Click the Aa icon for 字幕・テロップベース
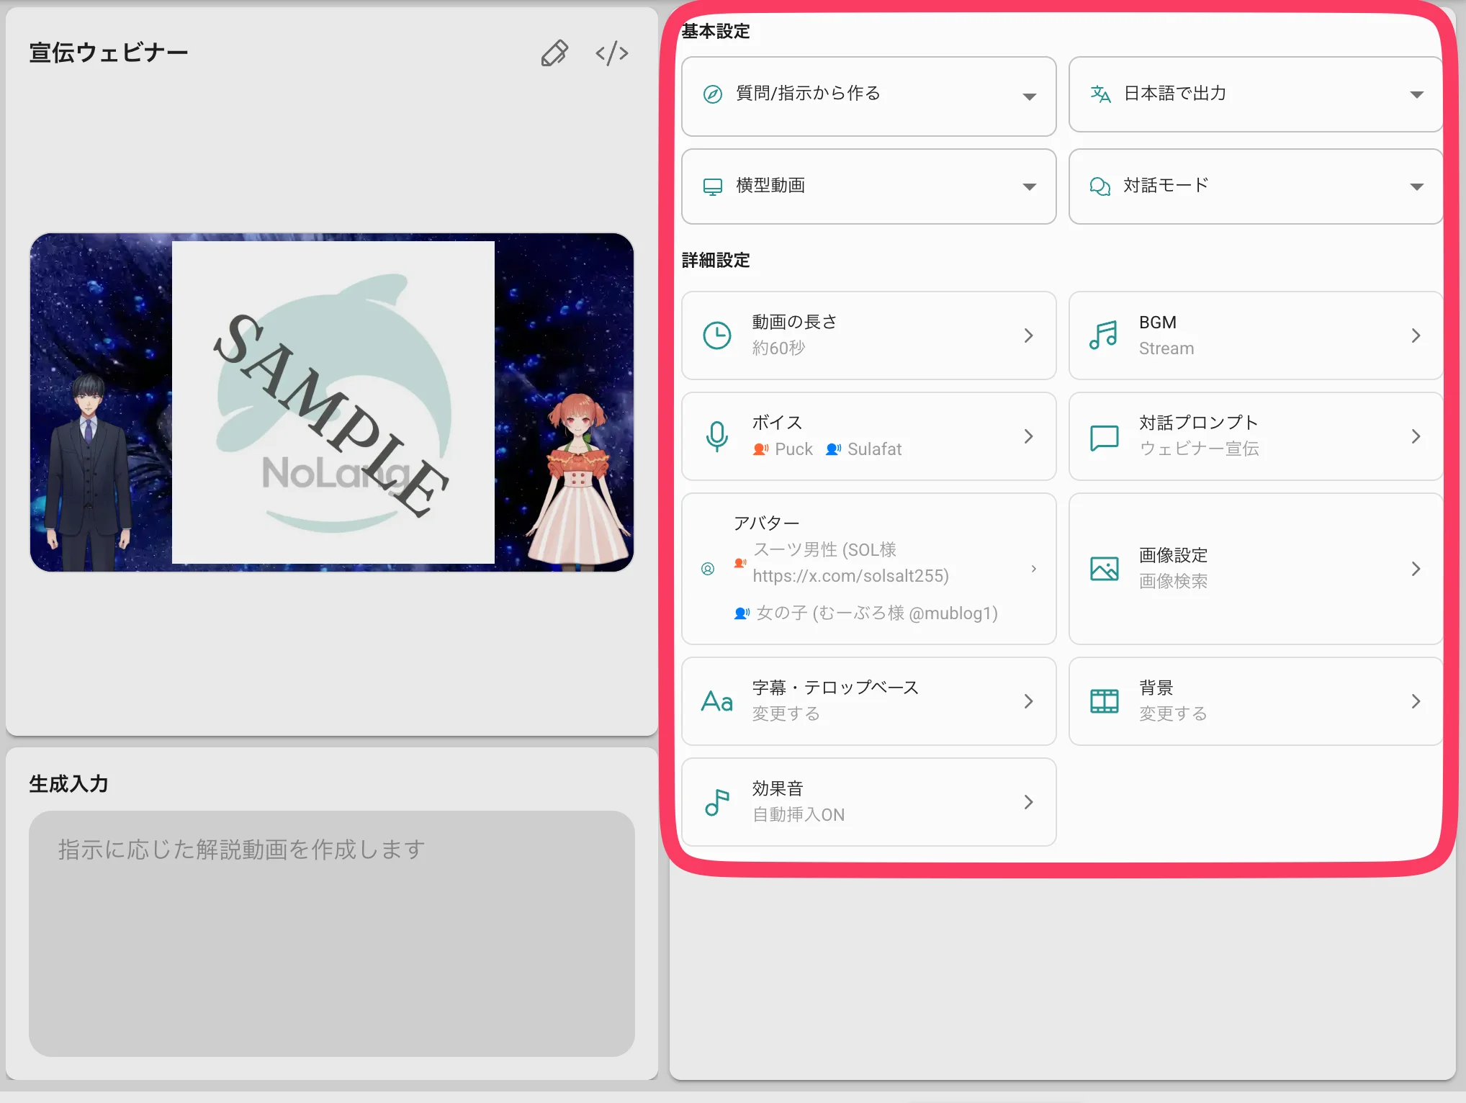Screen dimensions: 1466x1103 pyautogui.click(x=717, y=701)
